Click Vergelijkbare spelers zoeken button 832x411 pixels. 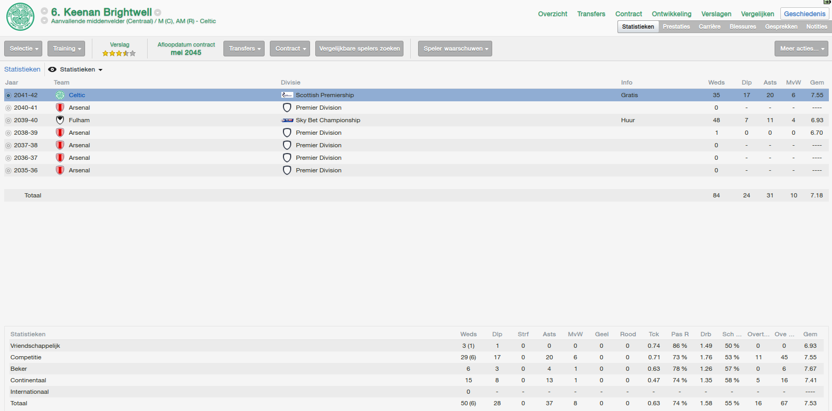[360, 49]
